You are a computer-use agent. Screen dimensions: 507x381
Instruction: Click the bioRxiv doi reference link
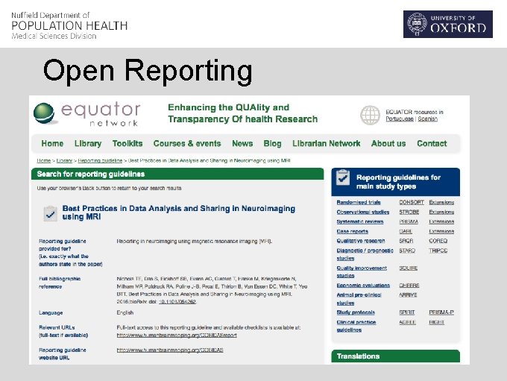177,302
